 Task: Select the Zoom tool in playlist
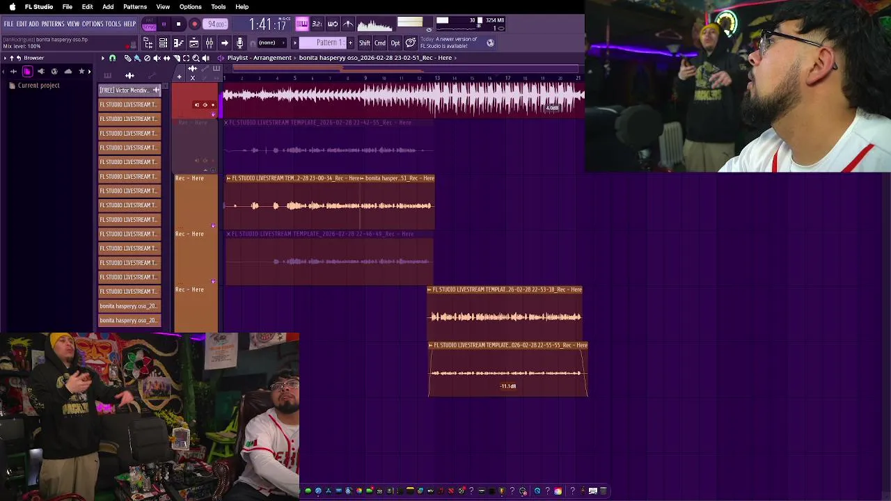(196, 58)
